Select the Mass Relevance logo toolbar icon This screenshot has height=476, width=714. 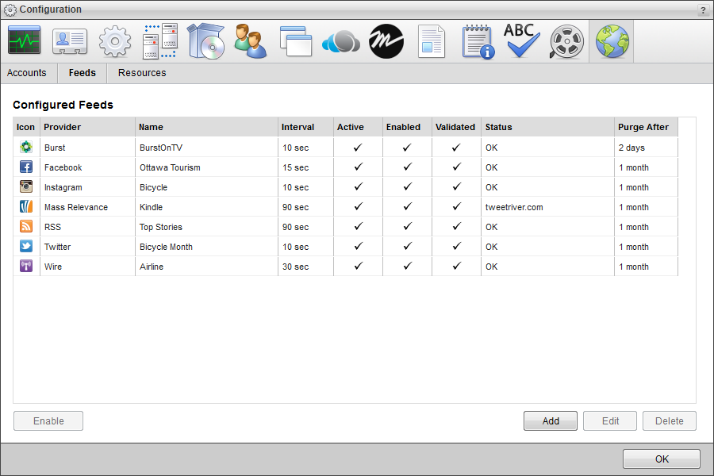pos(386,40)
